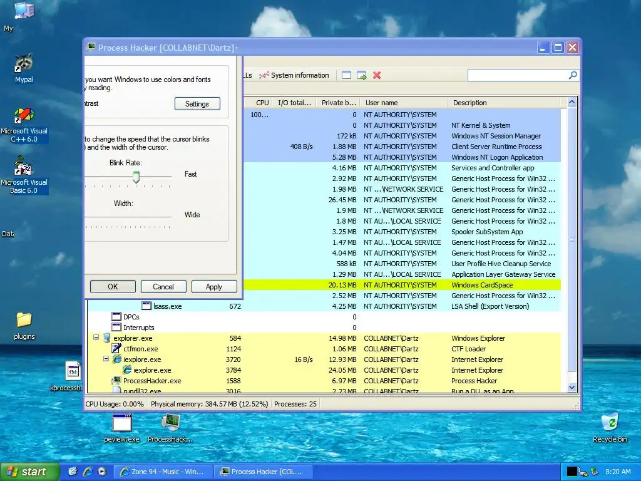Click 'Processes: 25' in status bar
This screenshot has width=641, height=481.
point(295,404)
